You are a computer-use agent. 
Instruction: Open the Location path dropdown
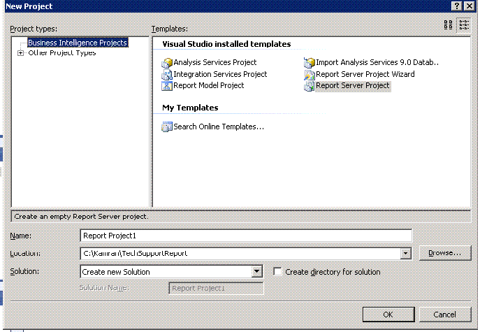(x=406, y=254)
